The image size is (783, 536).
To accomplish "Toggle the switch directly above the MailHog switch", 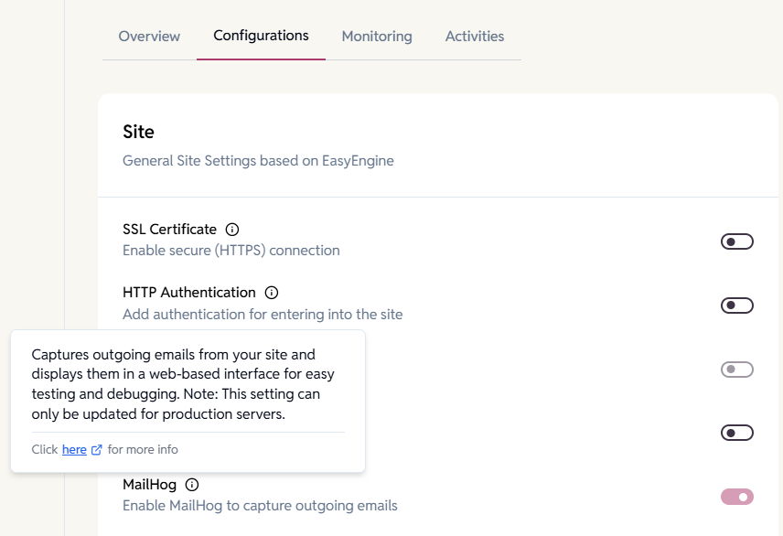I will coord(736,433).
